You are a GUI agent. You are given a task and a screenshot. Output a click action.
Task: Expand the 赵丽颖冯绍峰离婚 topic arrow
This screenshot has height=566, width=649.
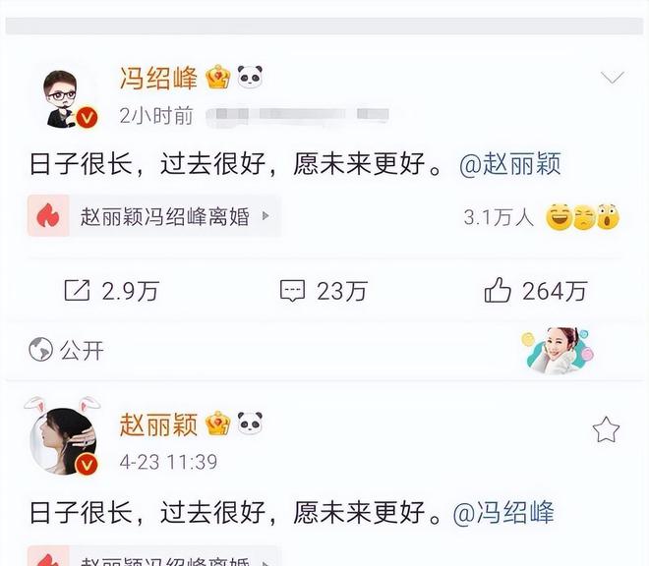pyautogui.click(x=265, y=216)
